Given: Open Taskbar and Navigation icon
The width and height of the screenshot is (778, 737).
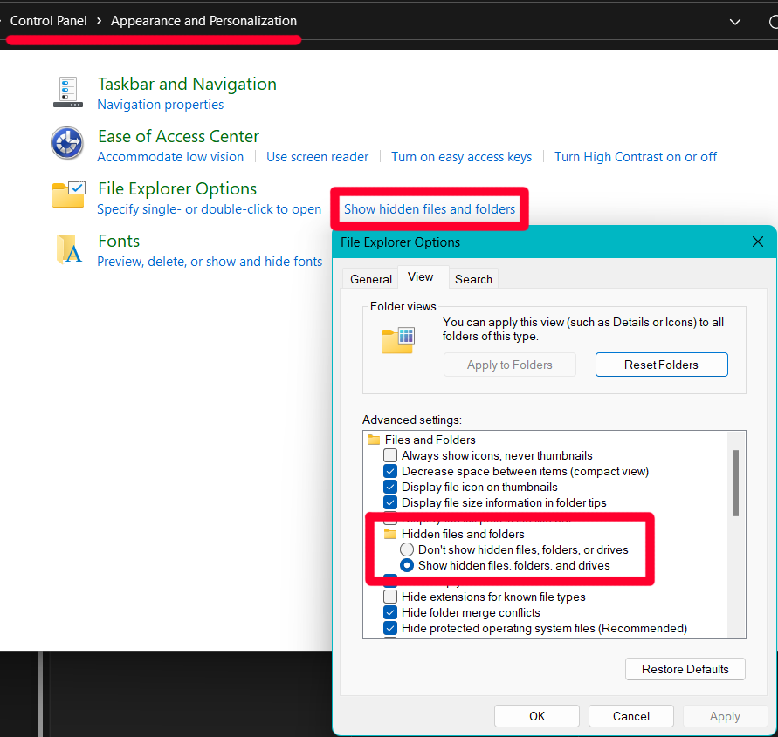Looking at the screenshot, I should point(68,92).
